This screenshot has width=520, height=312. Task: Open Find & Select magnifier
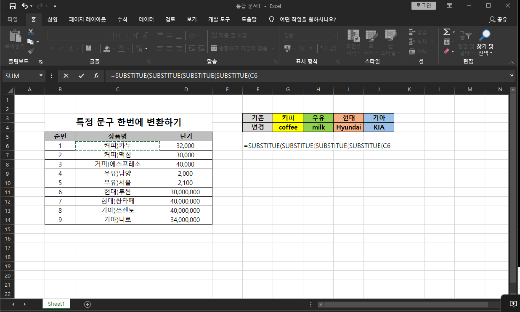[x=486, y=35]
